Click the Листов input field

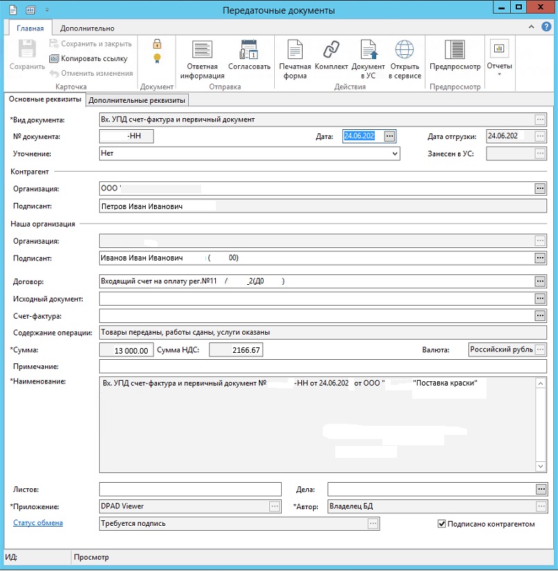coord(190,489)
